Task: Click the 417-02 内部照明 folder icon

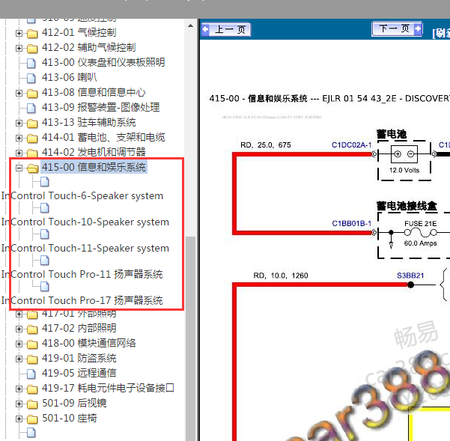Action: pos(32,329)
